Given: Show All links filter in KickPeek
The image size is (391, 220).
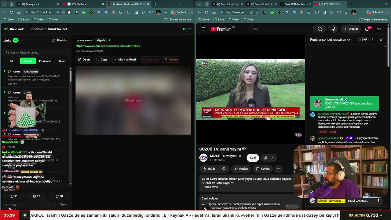Looking at the screenshot, I should click(11, 61).
